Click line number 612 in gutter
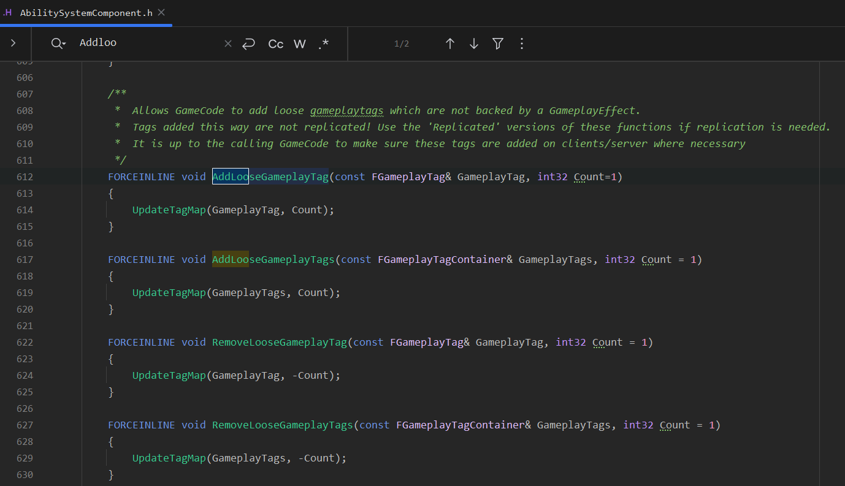Image resolution: width=845 pixels, height=486 pixels. 25,177
